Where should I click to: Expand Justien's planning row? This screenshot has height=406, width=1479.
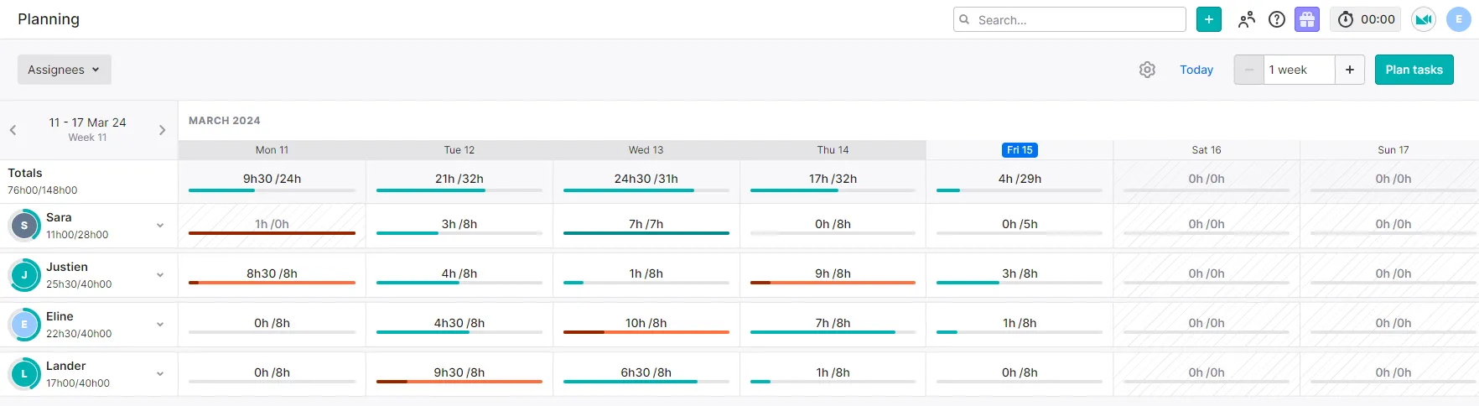coord(160,275)
